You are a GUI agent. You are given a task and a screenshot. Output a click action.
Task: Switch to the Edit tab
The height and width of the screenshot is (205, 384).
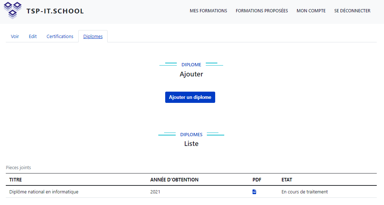point(33,36)
